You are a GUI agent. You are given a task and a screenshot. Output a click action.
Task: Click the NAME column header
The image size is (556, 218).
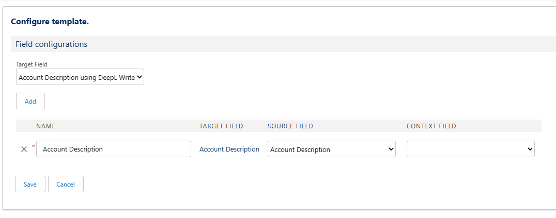coord(45,126)
